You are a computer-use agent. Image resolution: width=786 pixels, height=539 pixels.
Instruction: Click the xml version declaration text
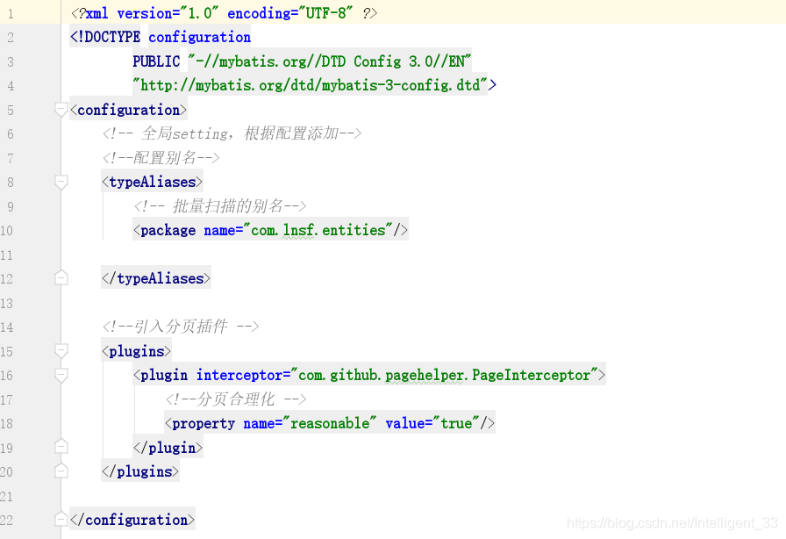coord(224,13)
